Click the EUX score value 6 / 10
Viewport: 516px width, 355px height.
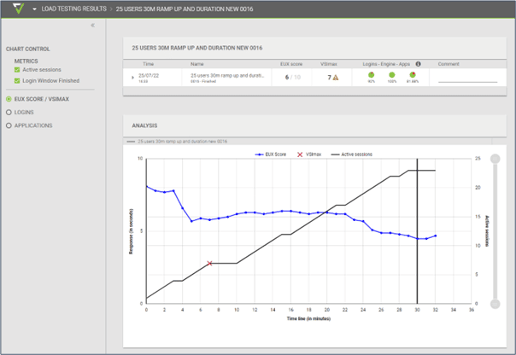(292, 78)
